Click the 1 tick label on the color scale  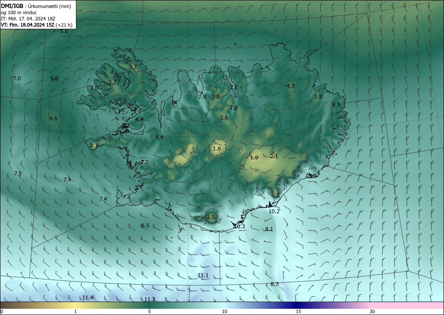[x=75, y=312]
